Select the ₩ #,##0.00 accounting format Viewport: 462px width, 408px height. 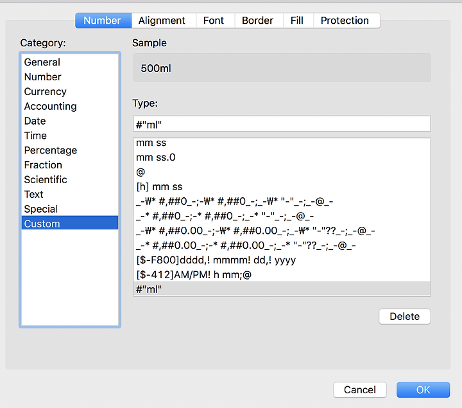coord(282,231)
